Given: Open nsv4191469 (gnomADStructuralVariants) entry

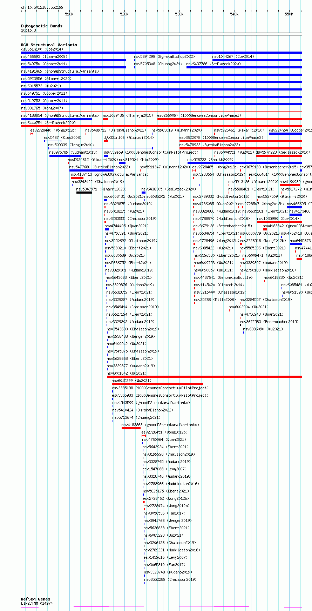Looking at the screenshot, I should pyautogui.click(x=60, y=71).
